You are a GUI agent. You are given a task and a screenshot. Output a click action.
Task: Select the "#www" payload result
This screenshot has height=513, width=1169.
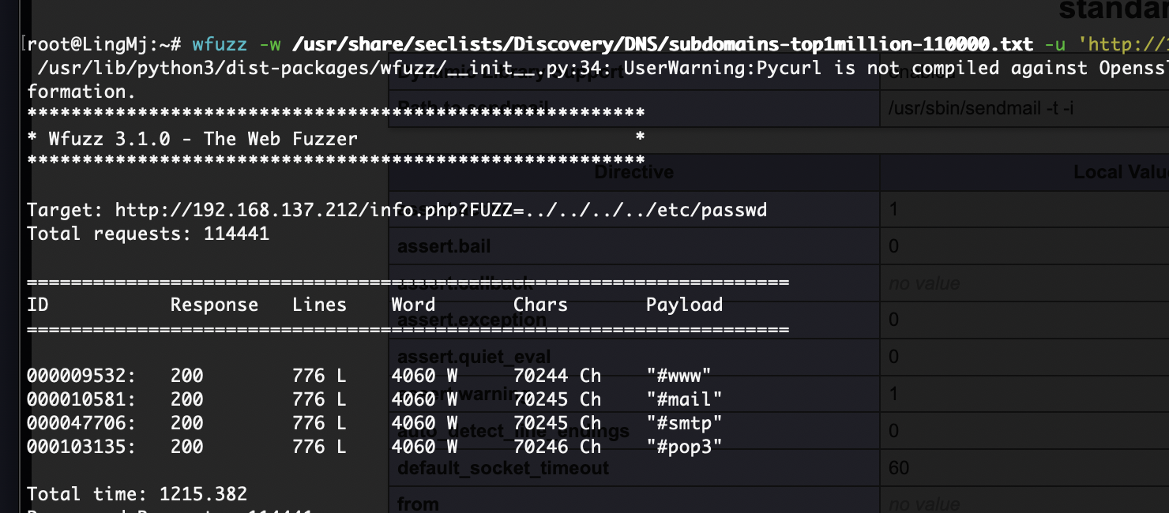tap(678, 376)
